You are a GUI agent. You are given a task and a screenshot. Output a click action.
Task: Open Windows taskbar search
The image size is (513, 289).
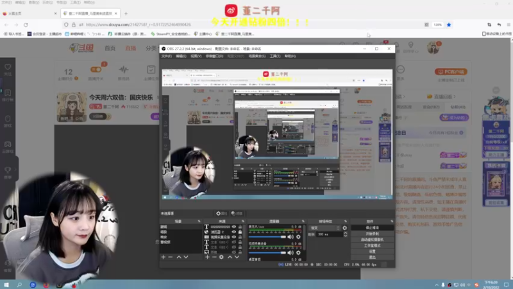pyautogui.click(x=19, y=285)
